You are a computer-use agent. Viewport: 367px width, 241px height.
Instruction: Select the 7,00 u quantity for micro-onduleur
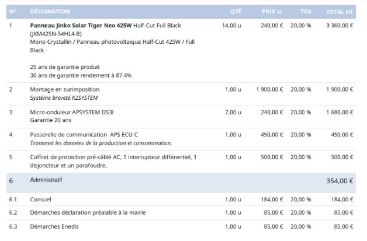[233, 112]
